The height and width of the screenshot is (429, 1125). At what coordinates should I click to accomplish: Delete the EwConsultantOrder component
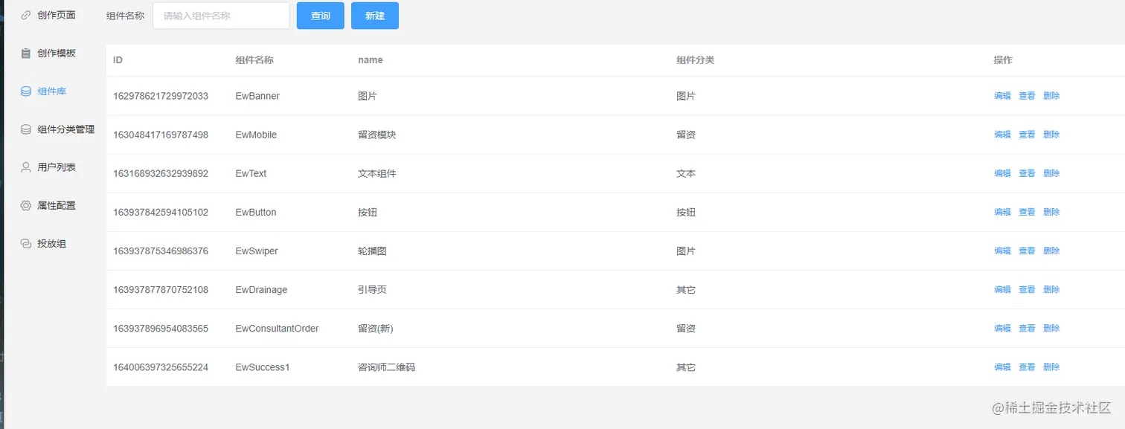click(x=1051, y=328)
